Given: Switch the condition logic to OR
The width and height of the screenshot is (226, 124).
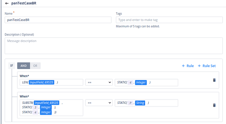Looking at the screenshot, I should (x=35, y=66).
